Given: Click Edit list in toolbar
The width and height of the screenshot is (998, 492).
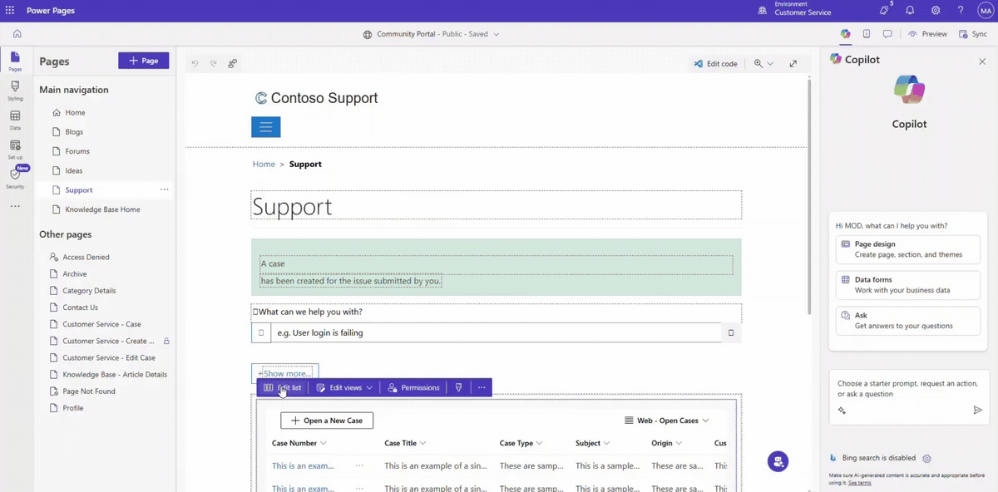Looking at the screenshot, I should point(282,387).
